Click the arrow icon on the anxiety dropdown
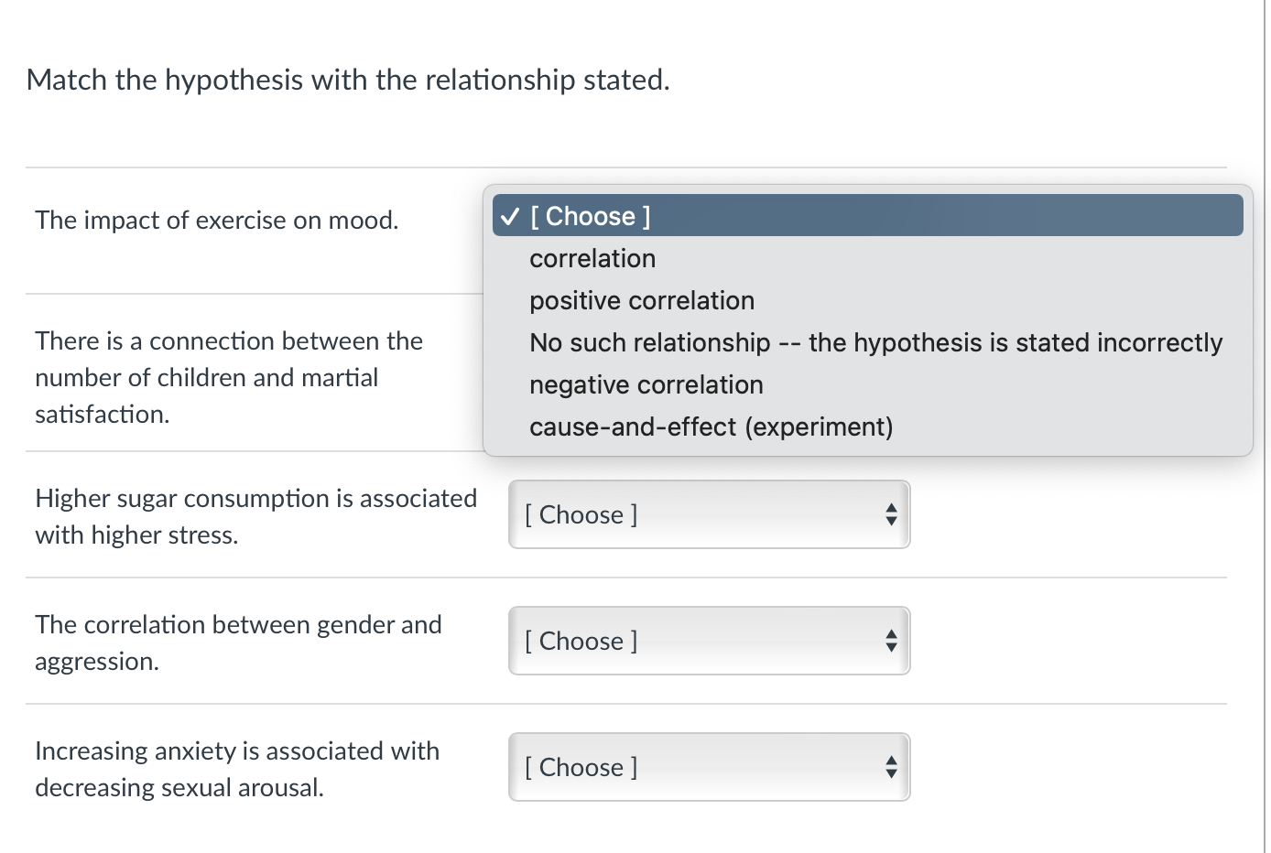 pos(891,767)
